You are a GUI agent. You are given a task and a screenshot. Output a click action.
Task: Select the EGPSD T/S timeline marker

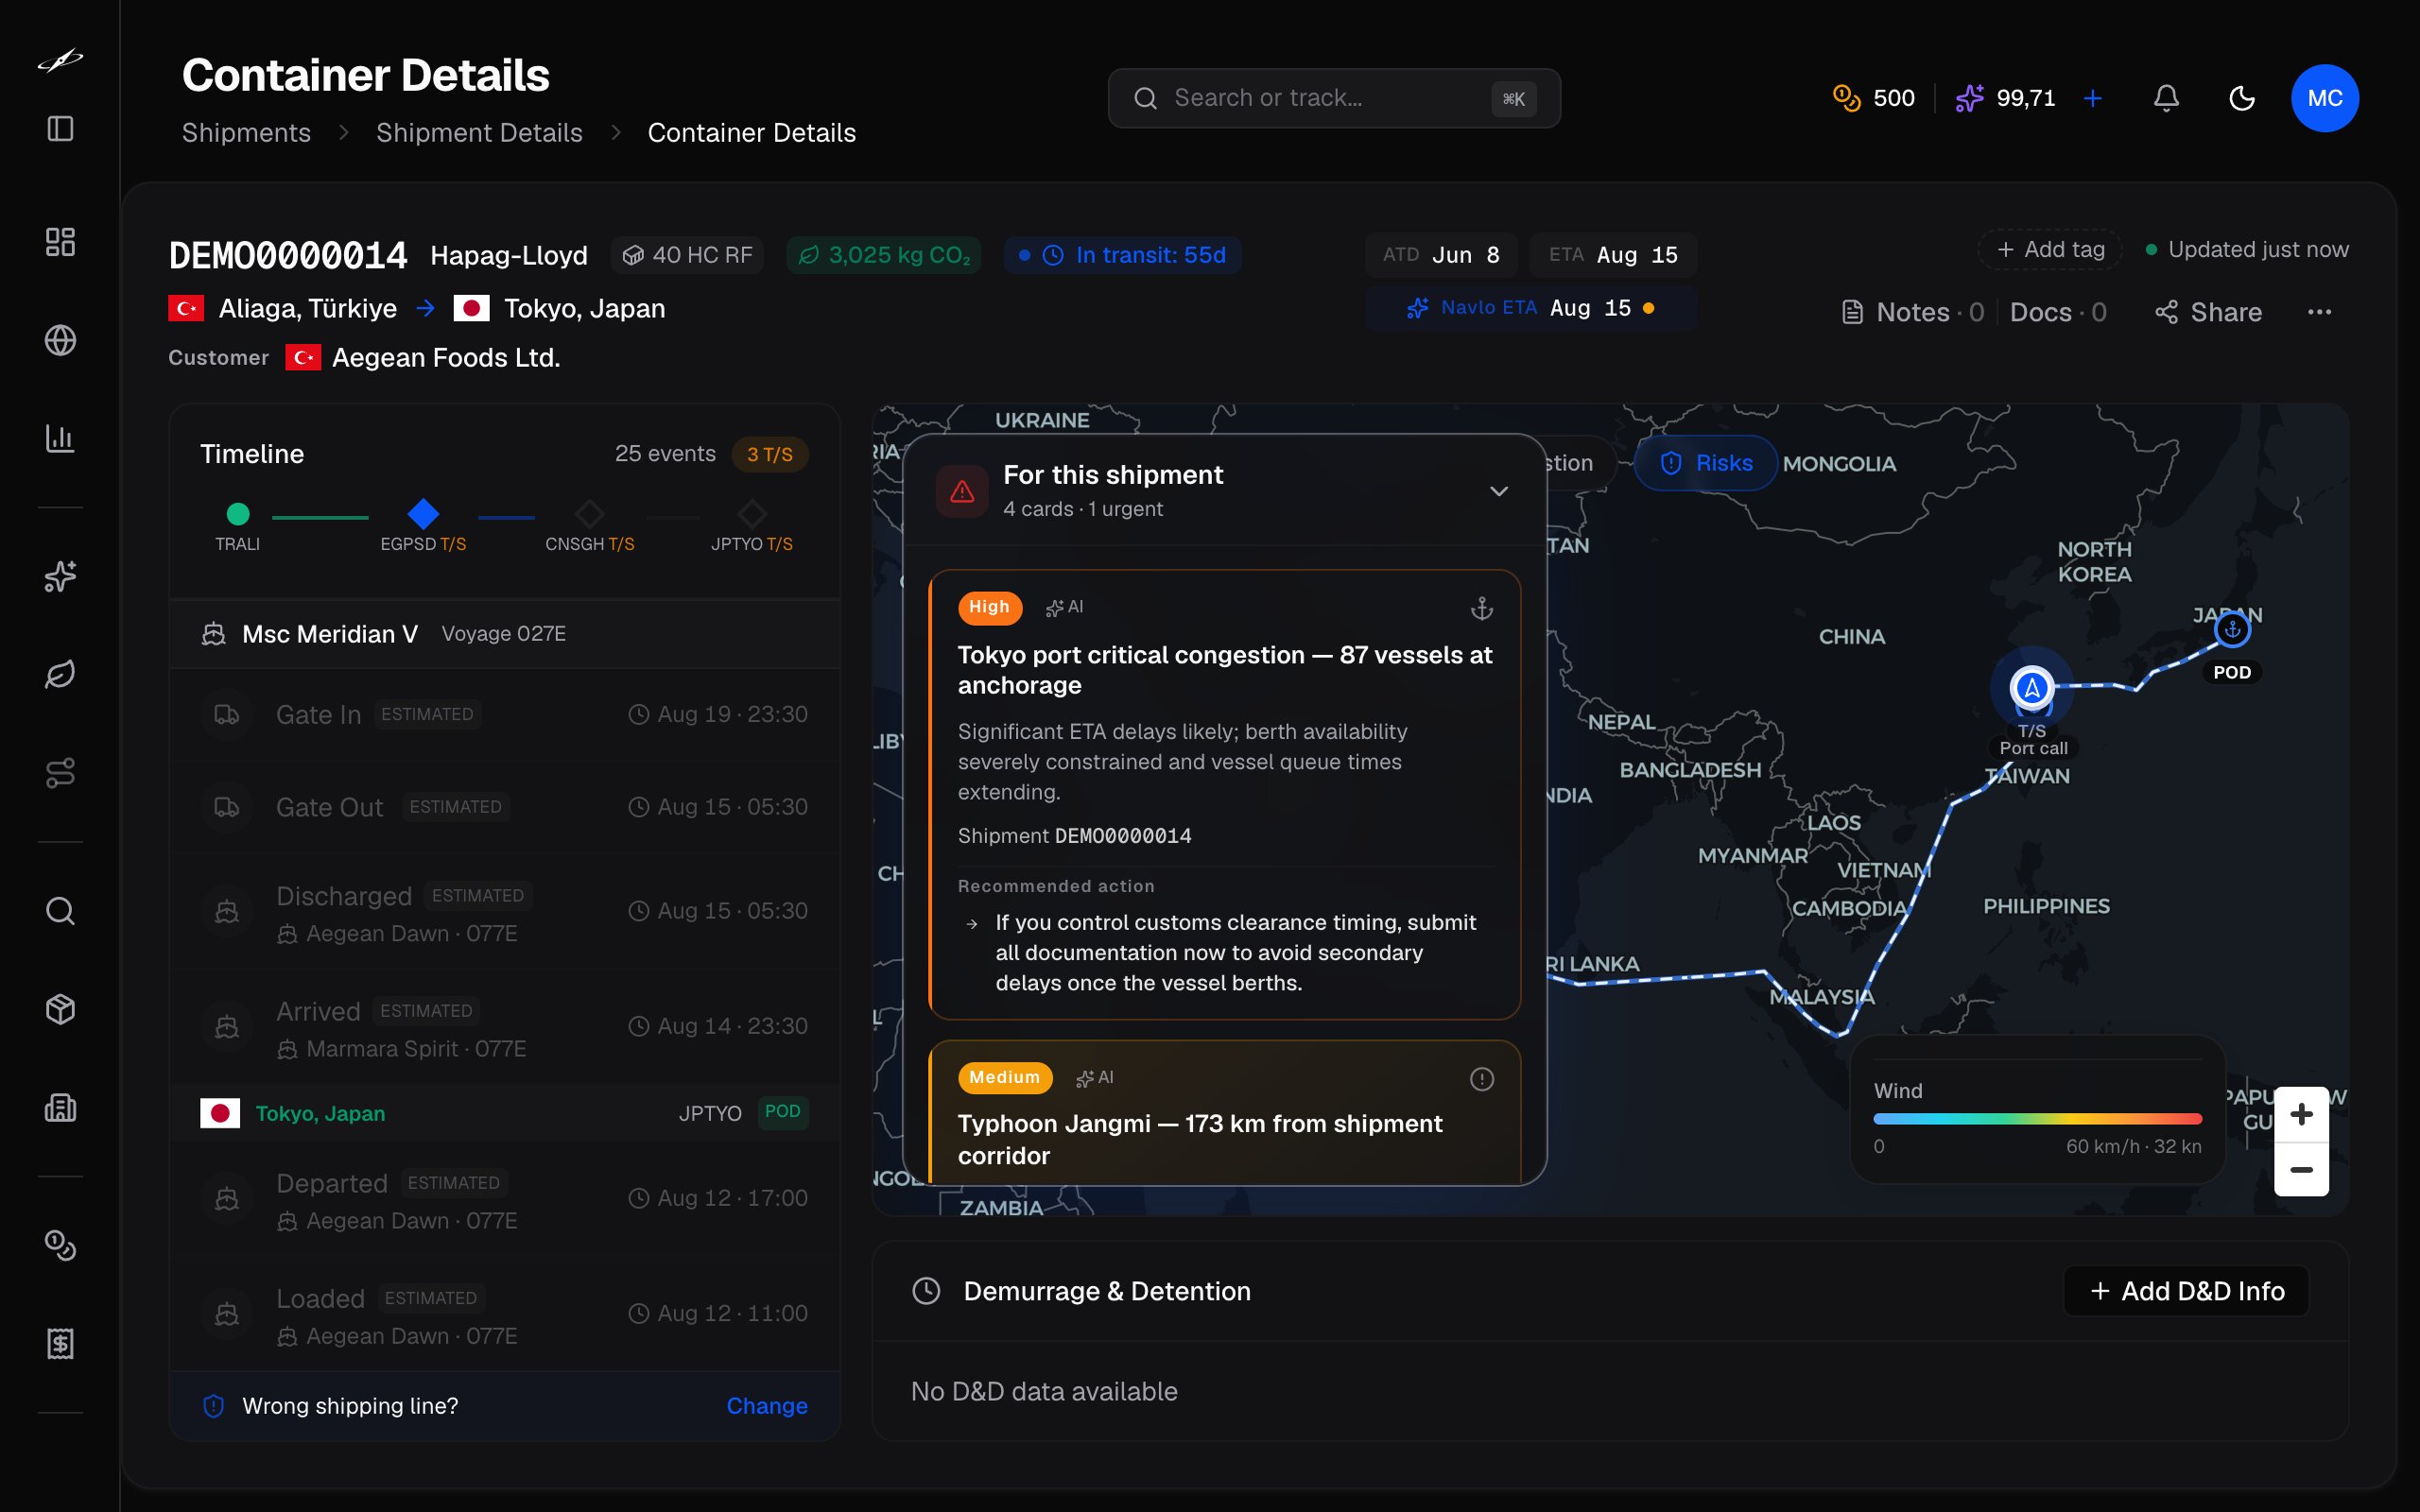[x=423, y=525]
